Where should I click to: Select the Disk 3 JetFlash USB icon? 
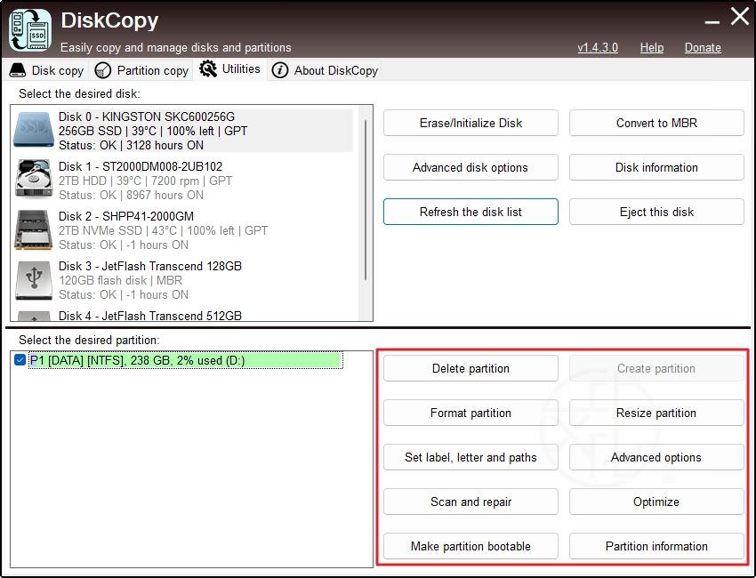pyautogui.click(x=34, y=279)
